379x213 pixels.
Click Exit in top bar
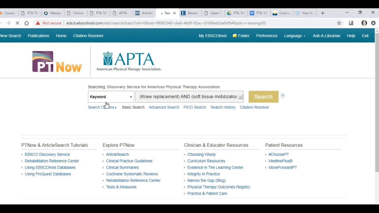(x=365, y=36)
